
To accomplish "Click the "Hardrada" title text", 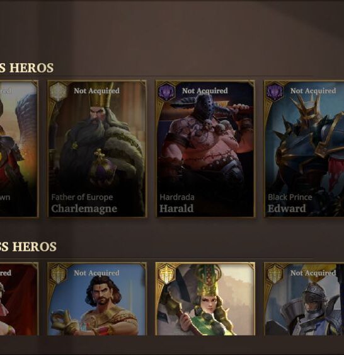I will point(177,197).
